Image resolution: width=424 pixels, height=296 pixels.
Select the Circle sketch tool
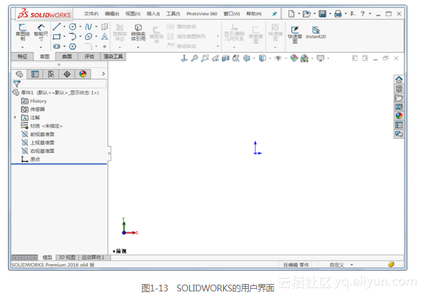coord(73,27)
